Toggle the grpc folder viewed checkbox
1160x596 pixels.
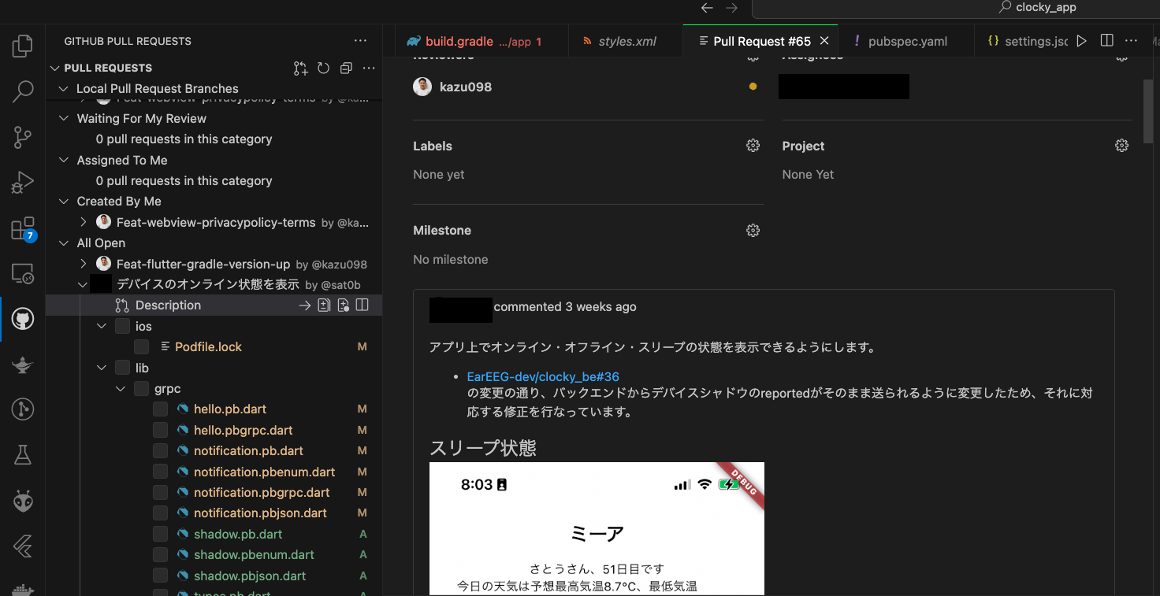point(141,388)
